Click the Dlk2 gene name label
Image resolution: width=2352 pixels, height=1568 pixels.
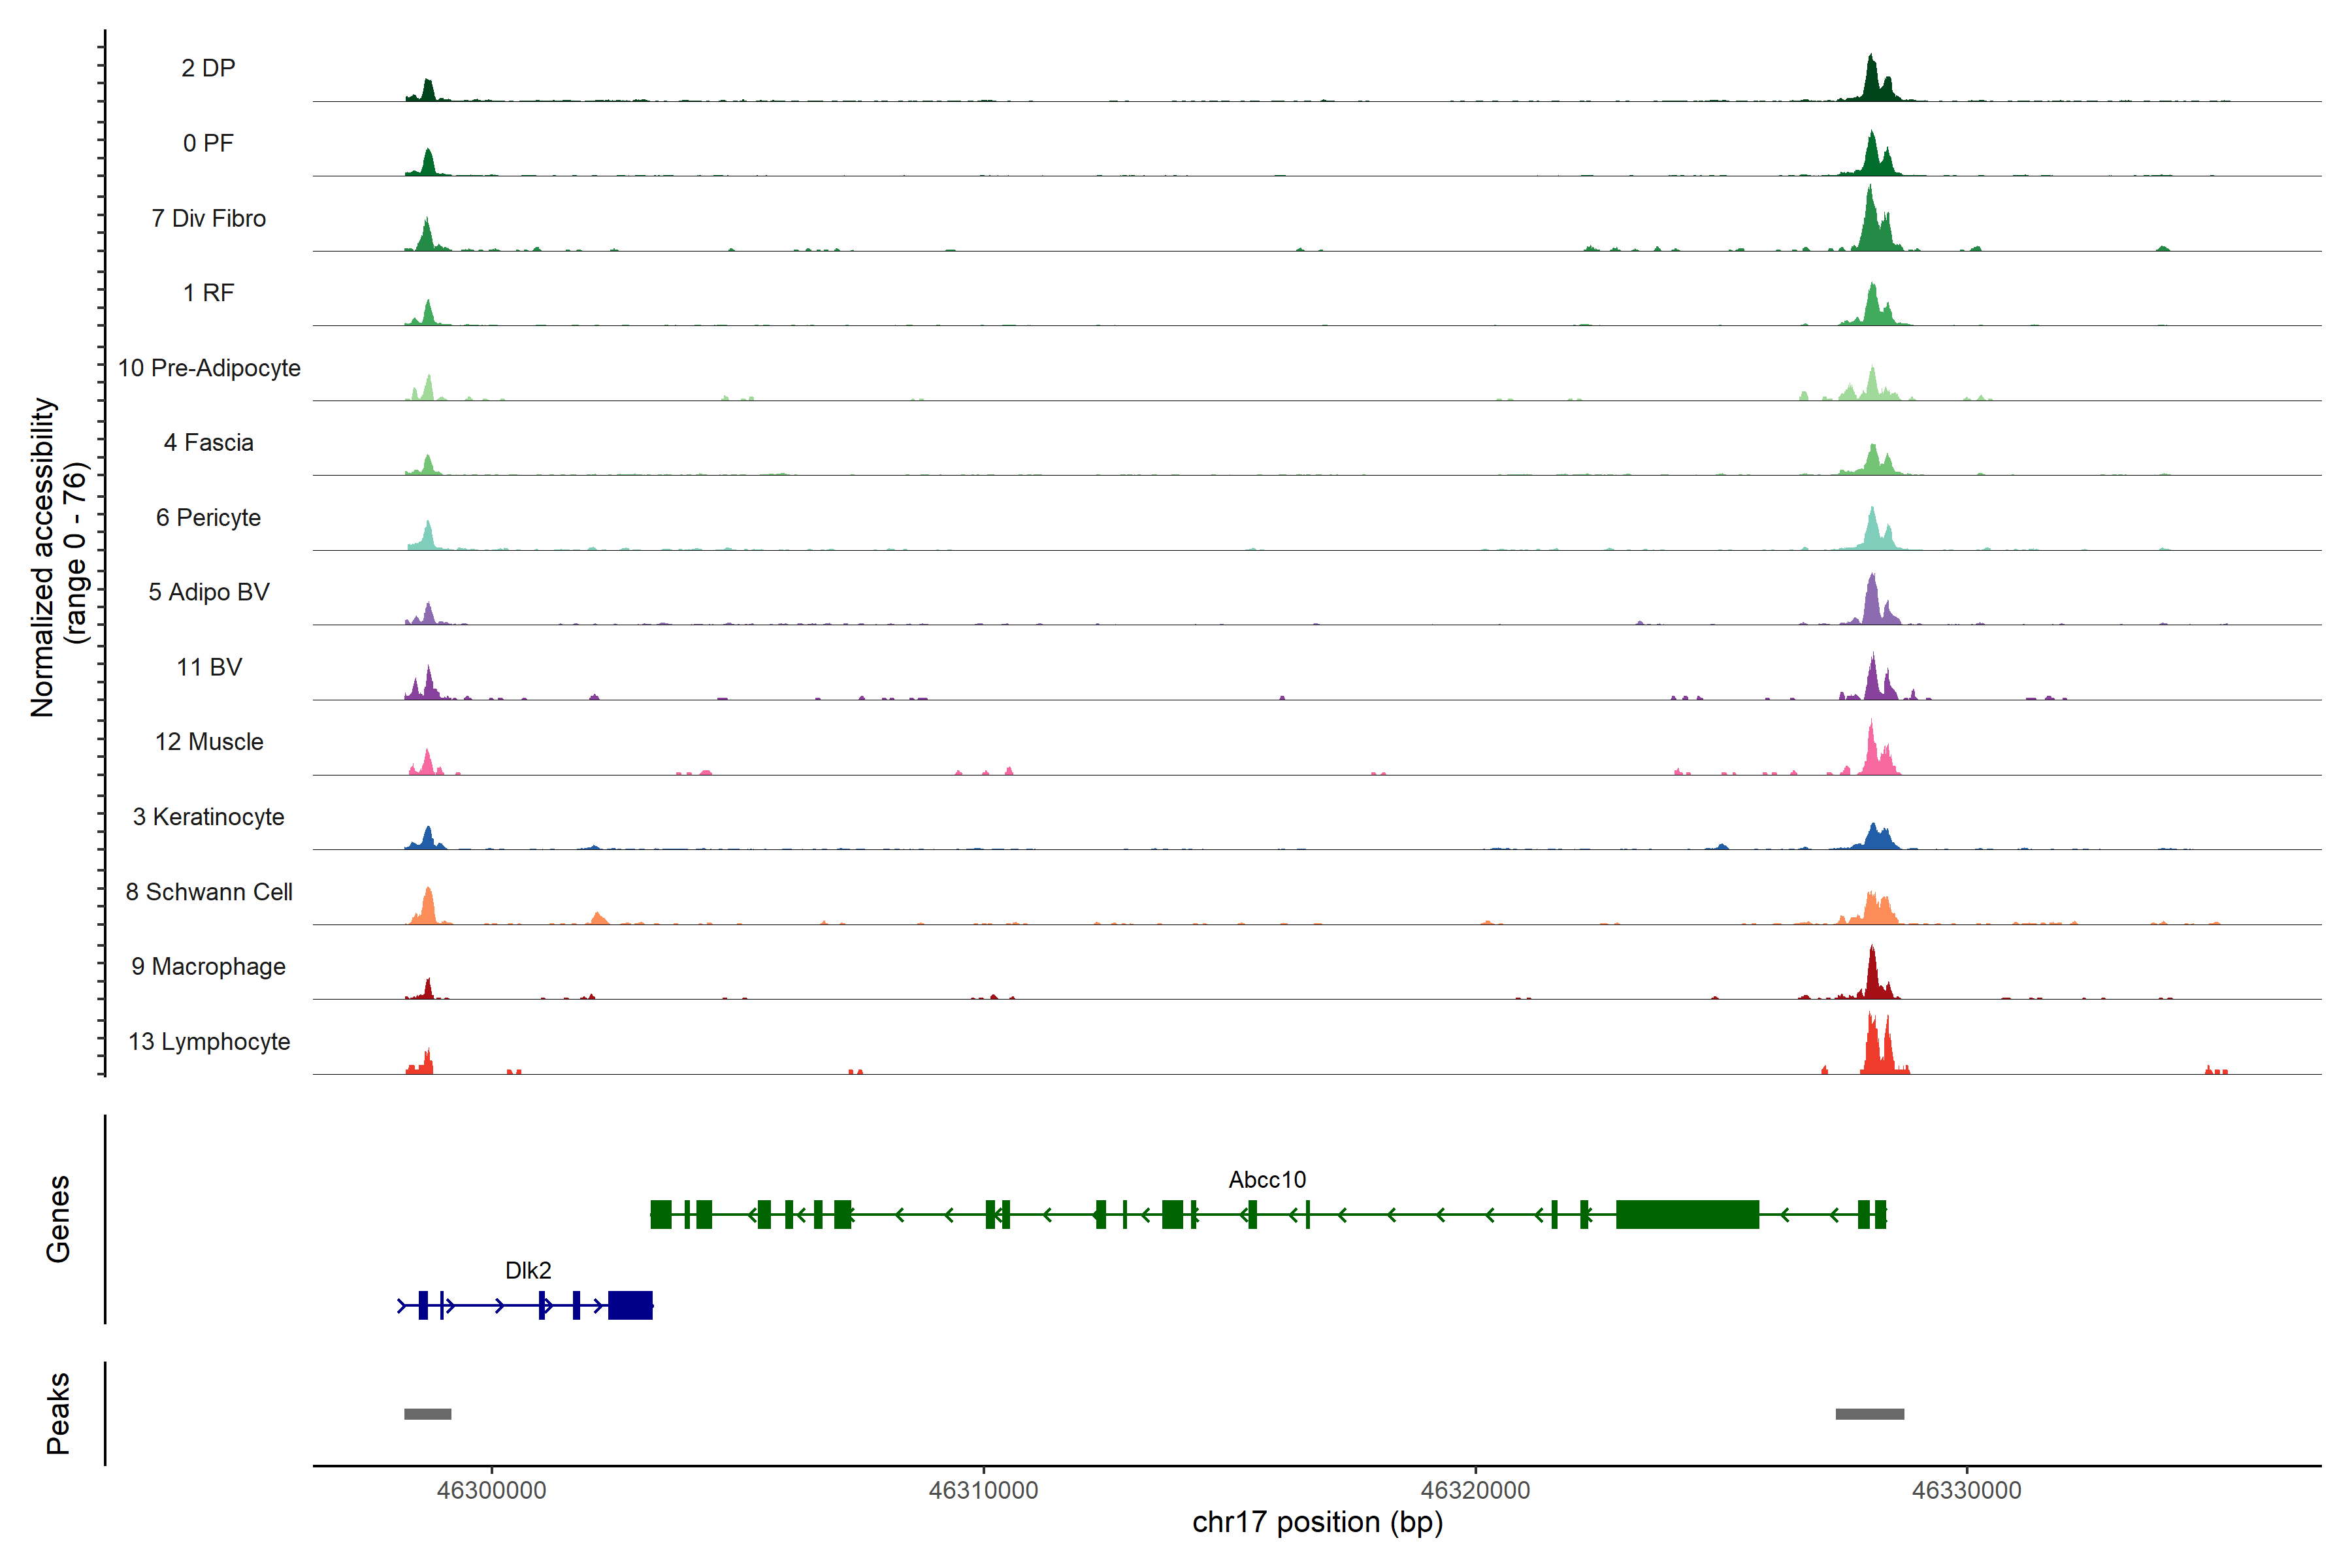tap(528, 1271)
